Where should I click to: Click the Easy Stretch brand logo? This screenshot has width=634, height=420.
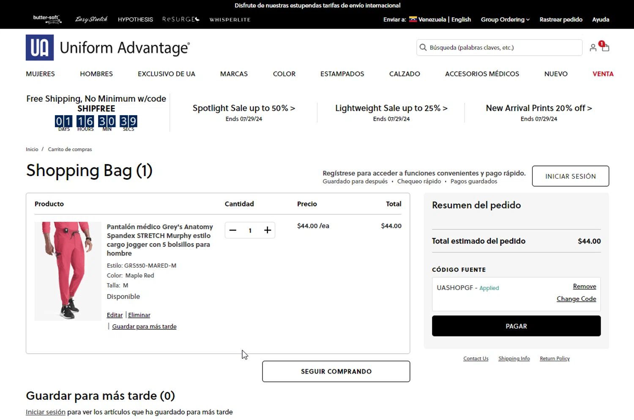pyautogui.click(x=91, y=19)
